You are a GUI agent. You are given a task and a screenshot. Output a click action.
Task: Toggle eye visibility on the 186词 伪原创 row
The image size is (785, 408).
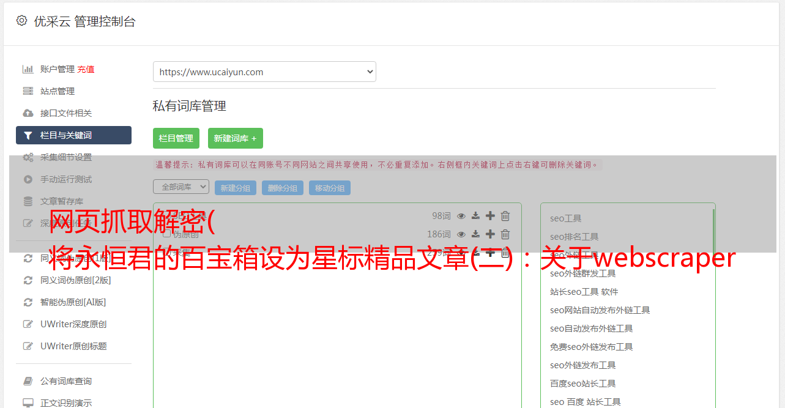pyautogui.click(x=461, y=234)
